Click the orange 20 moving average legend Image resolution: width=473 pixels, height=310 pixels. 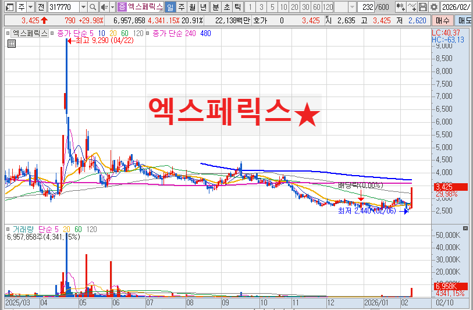(113, 33)
